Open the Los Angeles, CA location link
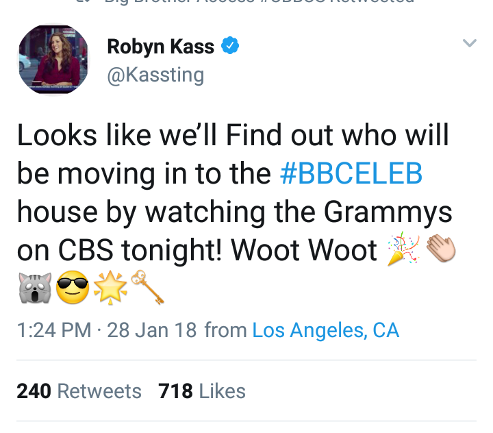 tap(326, 330)
